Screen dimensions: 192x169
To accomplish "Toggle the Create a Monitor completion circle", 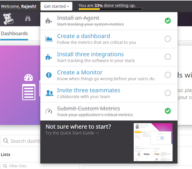I will coord(167,75).
